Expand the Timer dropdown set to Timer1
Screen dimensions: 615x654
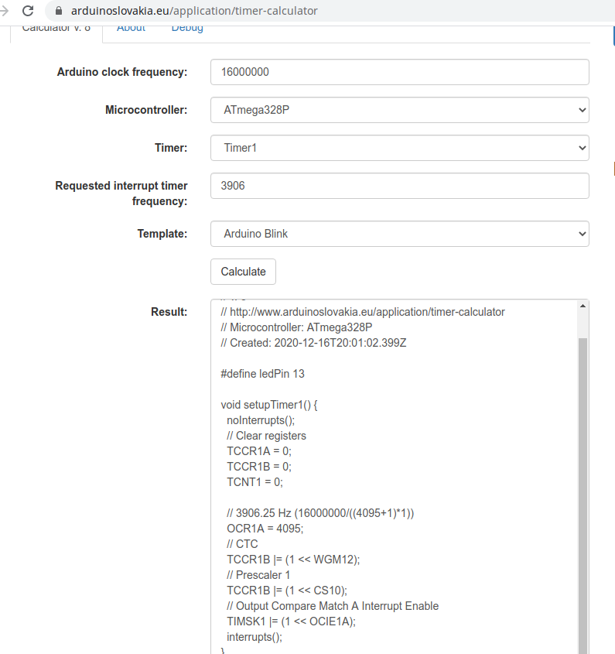(399, 148)
